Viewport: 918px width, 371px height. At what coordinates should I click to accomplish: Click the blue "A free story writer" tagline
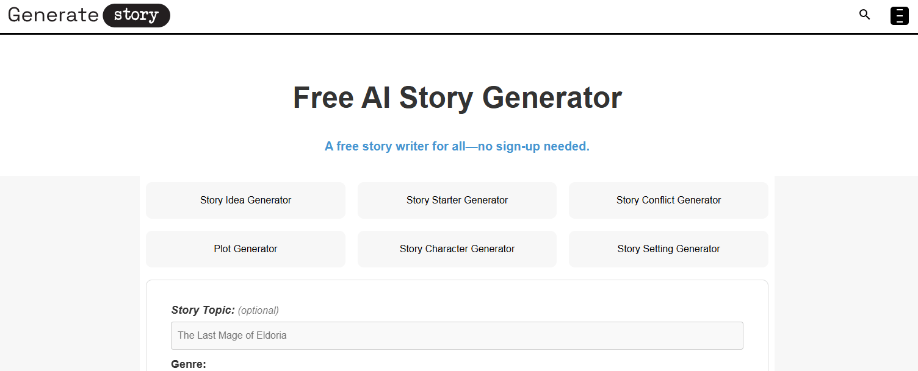457,146
